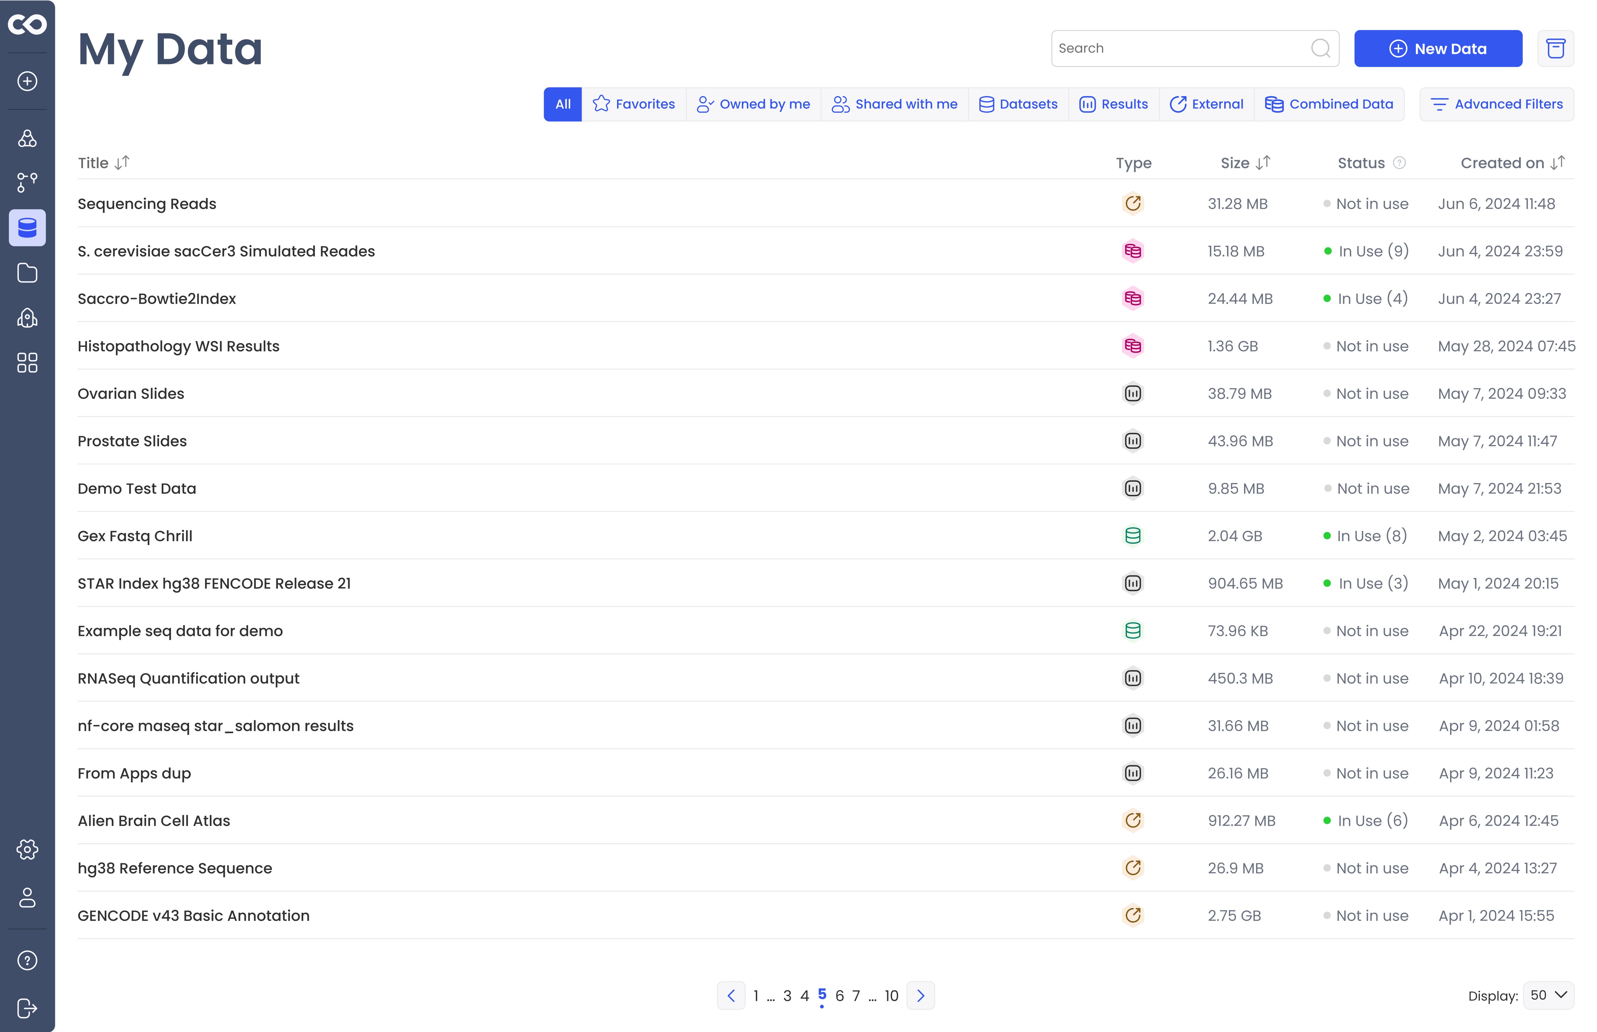Click the logout icon at the sidebar bottom
This screenshot has width=1597, height=1032.
coord(27,1008)
